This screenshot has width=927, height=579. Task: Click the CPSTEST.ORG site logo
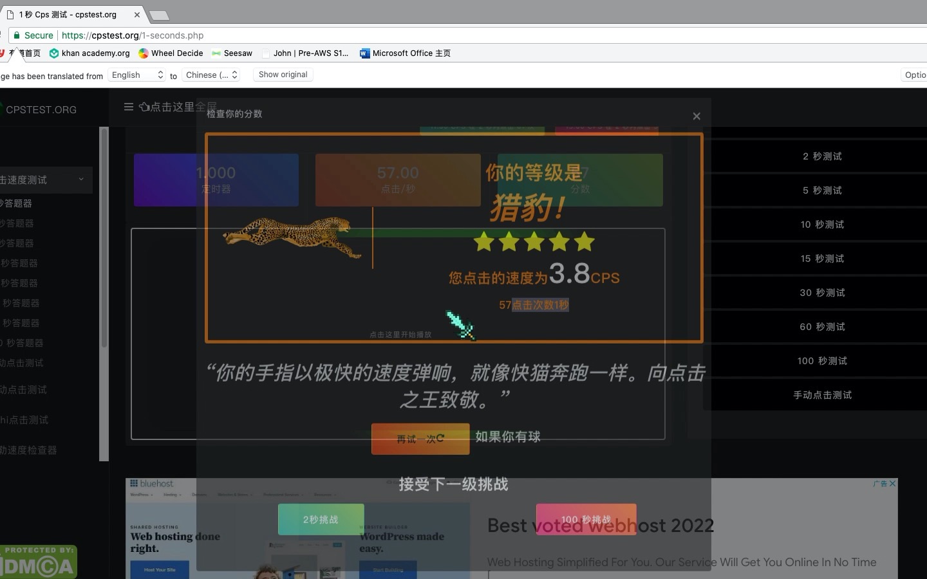(x=41, y=109)
